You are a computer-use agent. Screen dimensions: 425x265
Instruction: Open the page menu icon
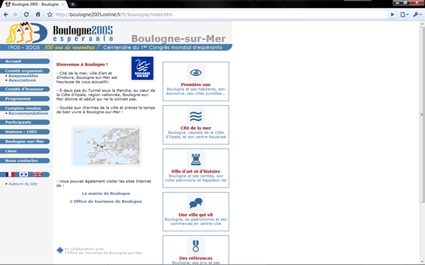click(404, 15)
